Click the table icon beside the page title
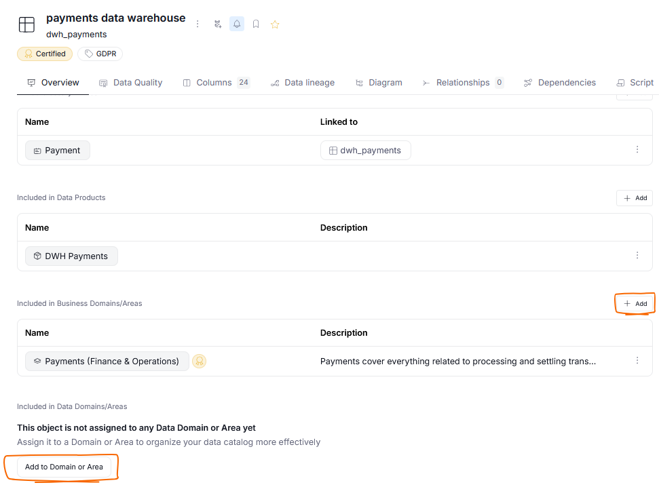The width and height of the screenshot is (659, 485). click(x=26, y=24)
